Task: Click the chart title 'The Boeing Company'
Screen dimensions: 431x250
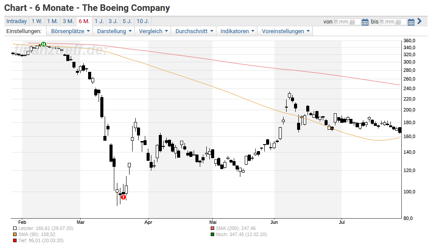Action: coord(126,8)
